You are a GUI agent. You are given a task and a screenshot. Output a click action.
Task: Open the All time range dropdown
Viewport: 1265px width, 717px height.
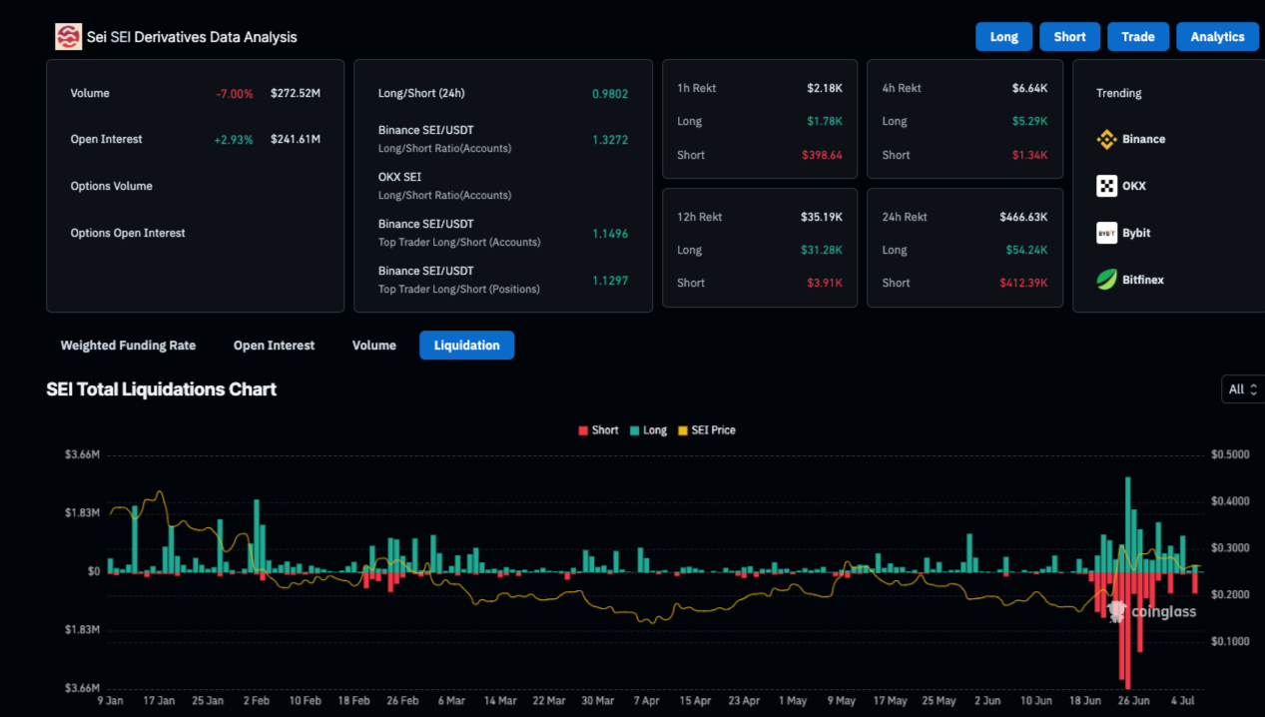[1243, 389]
